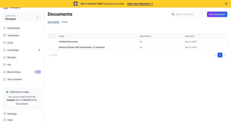This screenshot has width=231, height=124.
Task: Switch to the Trash tab
Action: coord(65,22)
